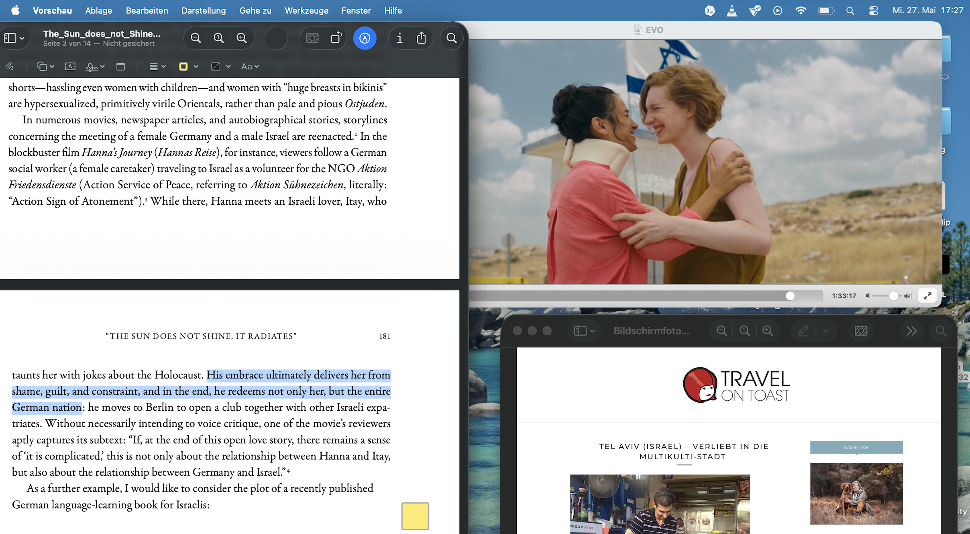The width and height of the screenshot is (970, 534).
Task: Toggle the markup pencil in the Bildschirmfoto window
Action: [803, 331]
